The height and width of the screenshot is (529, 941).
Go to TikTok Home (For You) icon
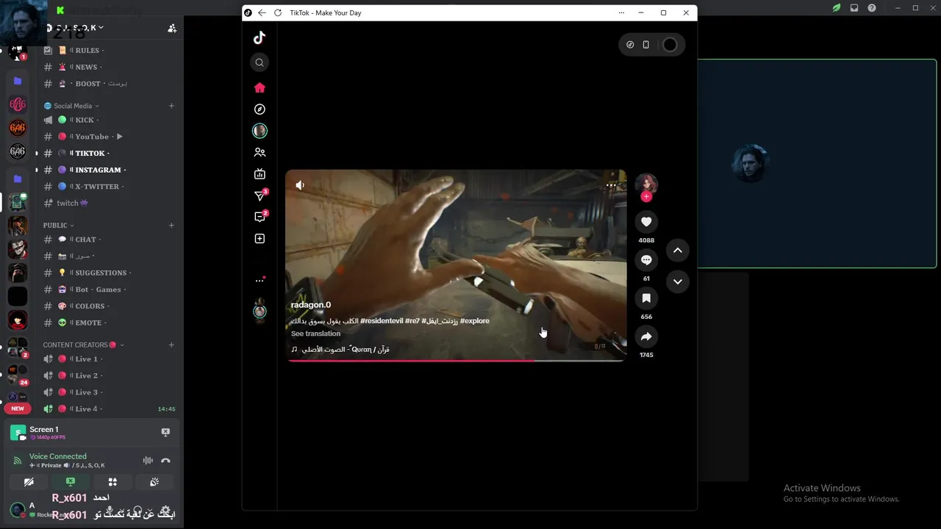click(260, 87)
